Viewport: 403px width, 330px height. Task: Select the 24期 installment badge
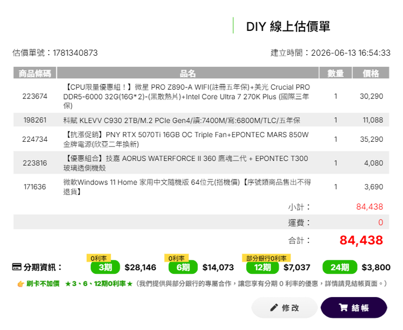coord(340,267)
